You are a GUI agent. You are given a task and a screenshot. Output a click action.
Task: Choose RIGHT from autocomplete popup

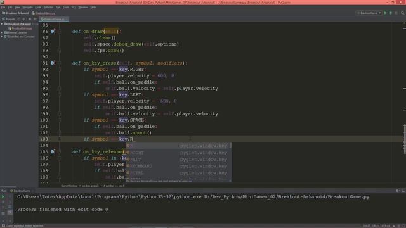pos(178,153)
